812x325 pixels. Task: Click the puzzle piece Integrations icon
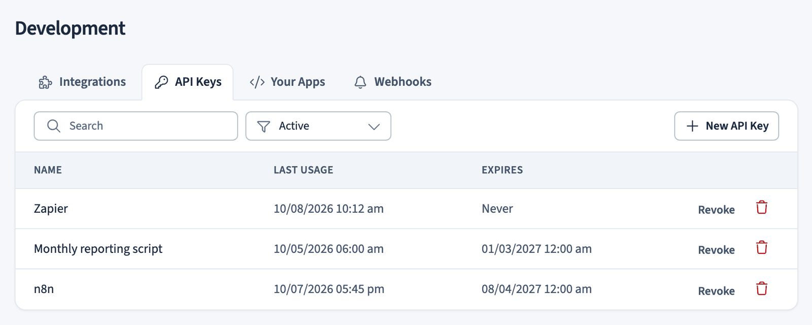pyautogui.click(x=46, y=82)
